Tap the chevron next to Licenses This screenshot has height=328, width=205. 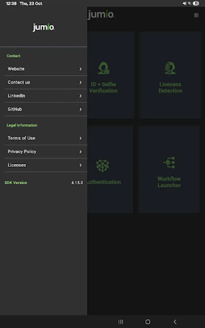(x=80, y=165)
